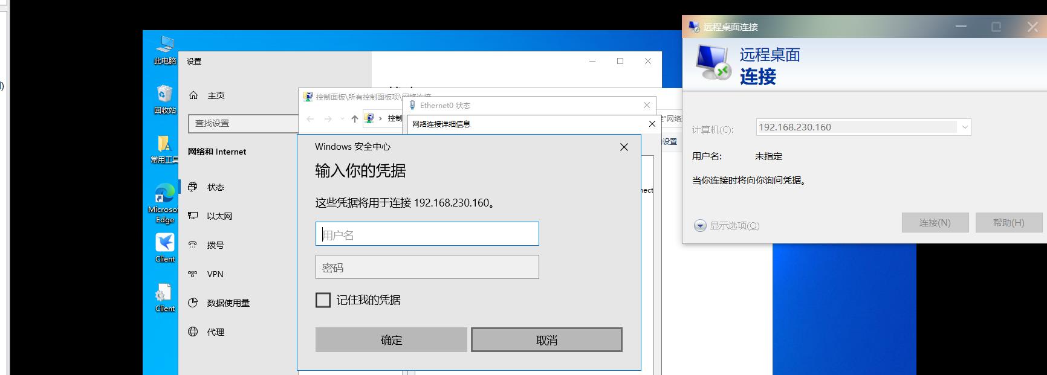
Task: Open the 回收站 recycle bin icon
Action: point(164,99)
